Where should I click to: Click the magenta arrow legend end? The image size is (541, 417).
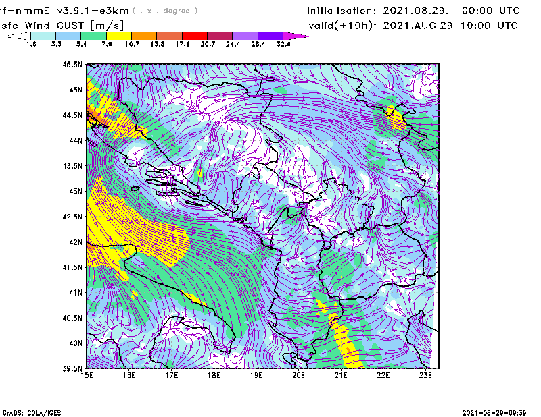[x=296, y=36]
